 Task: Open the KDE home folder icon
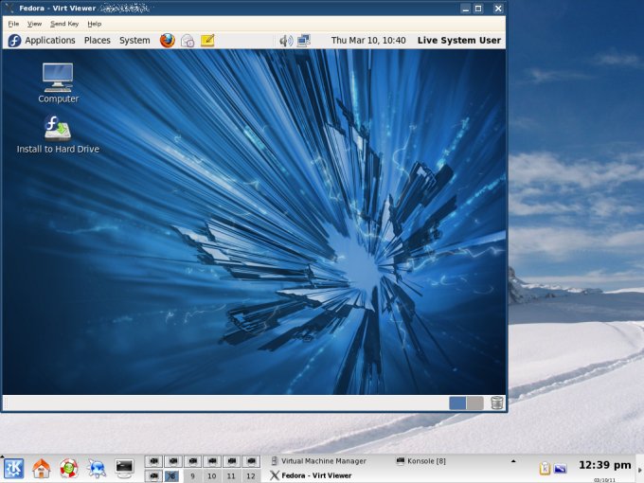point(41,468)
